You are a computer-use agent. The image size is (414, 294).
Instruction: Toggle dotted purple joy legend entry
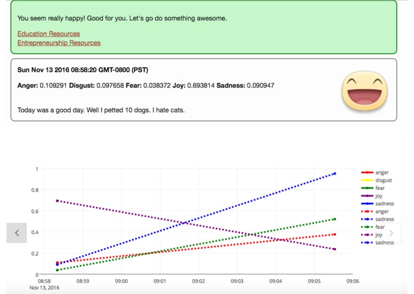click(372, 235)
